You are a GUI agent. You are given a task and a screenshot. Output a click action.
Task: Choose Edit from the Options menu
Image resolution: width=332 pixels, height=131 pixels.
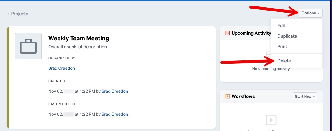pos(281,26)
